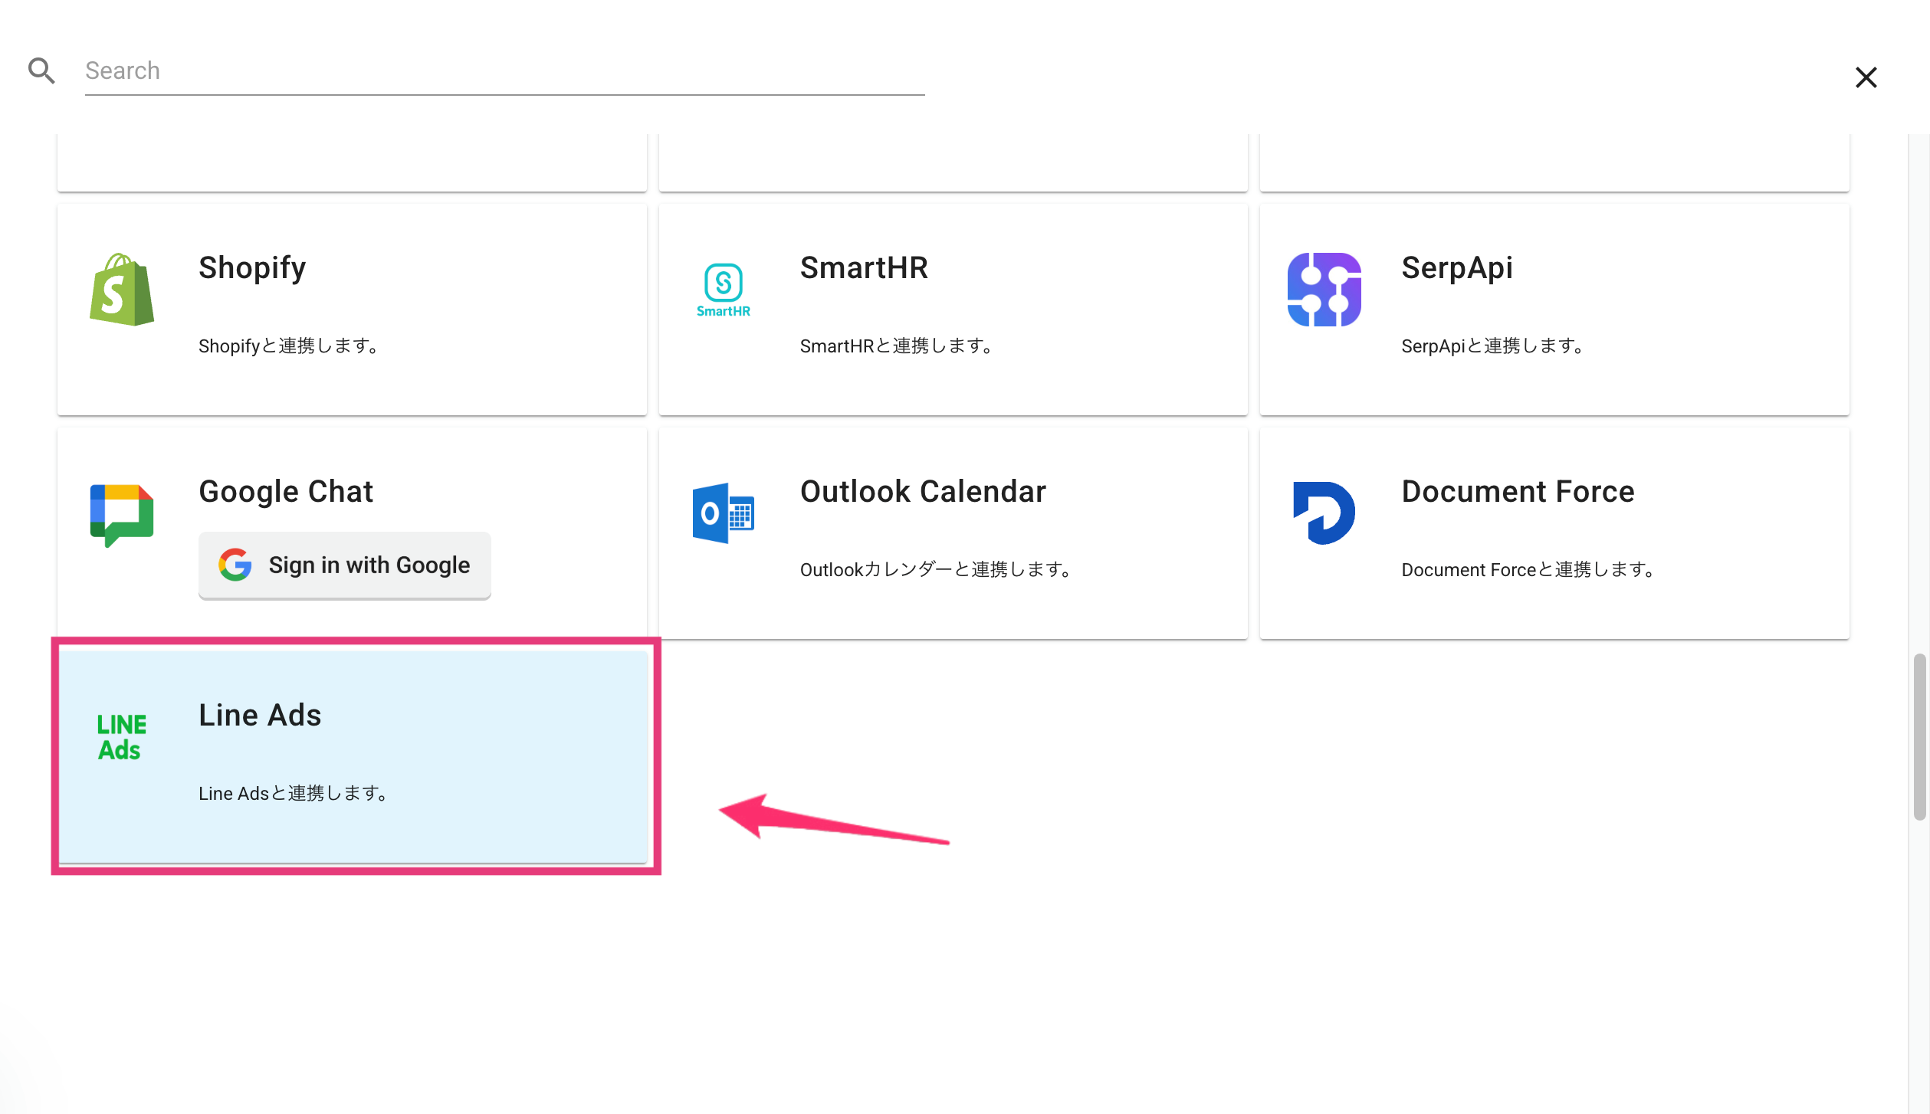1930x1114 pixels.
Task: Click the SmartHR logo icon
Action: coord(723,290)
